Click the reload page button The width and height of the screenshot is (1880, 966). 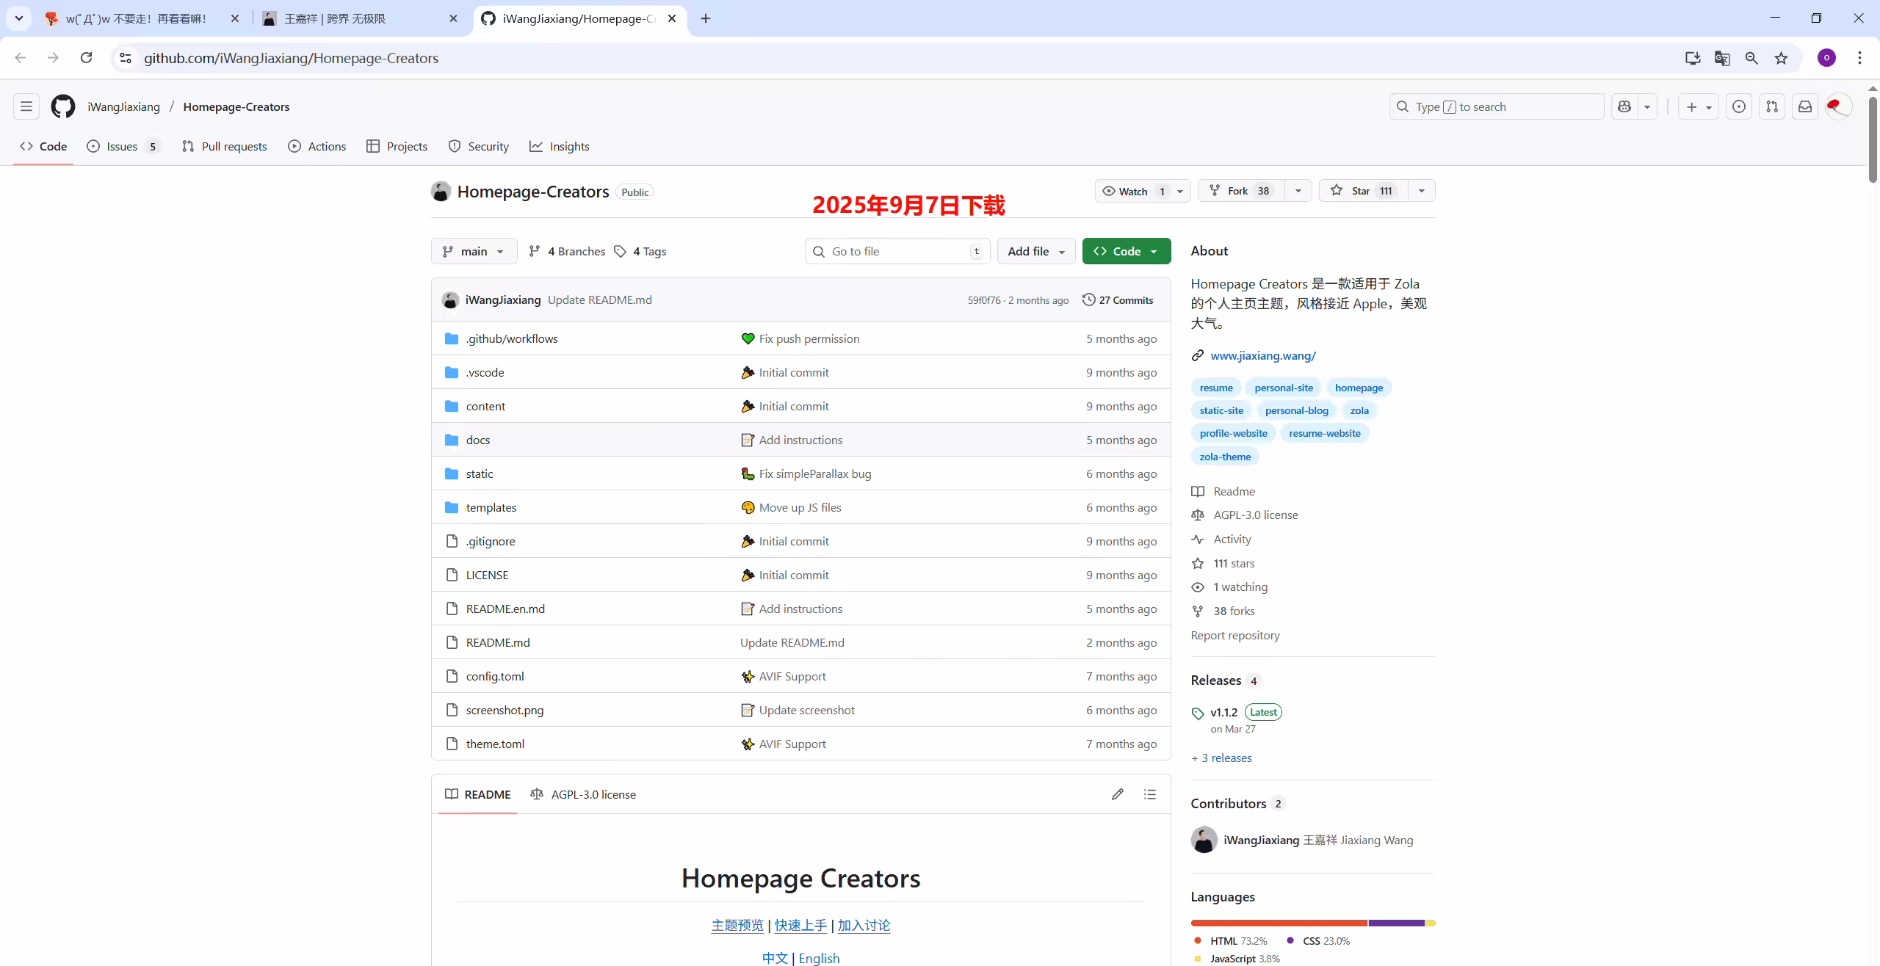pyautogui.click(x=86, y=58)
